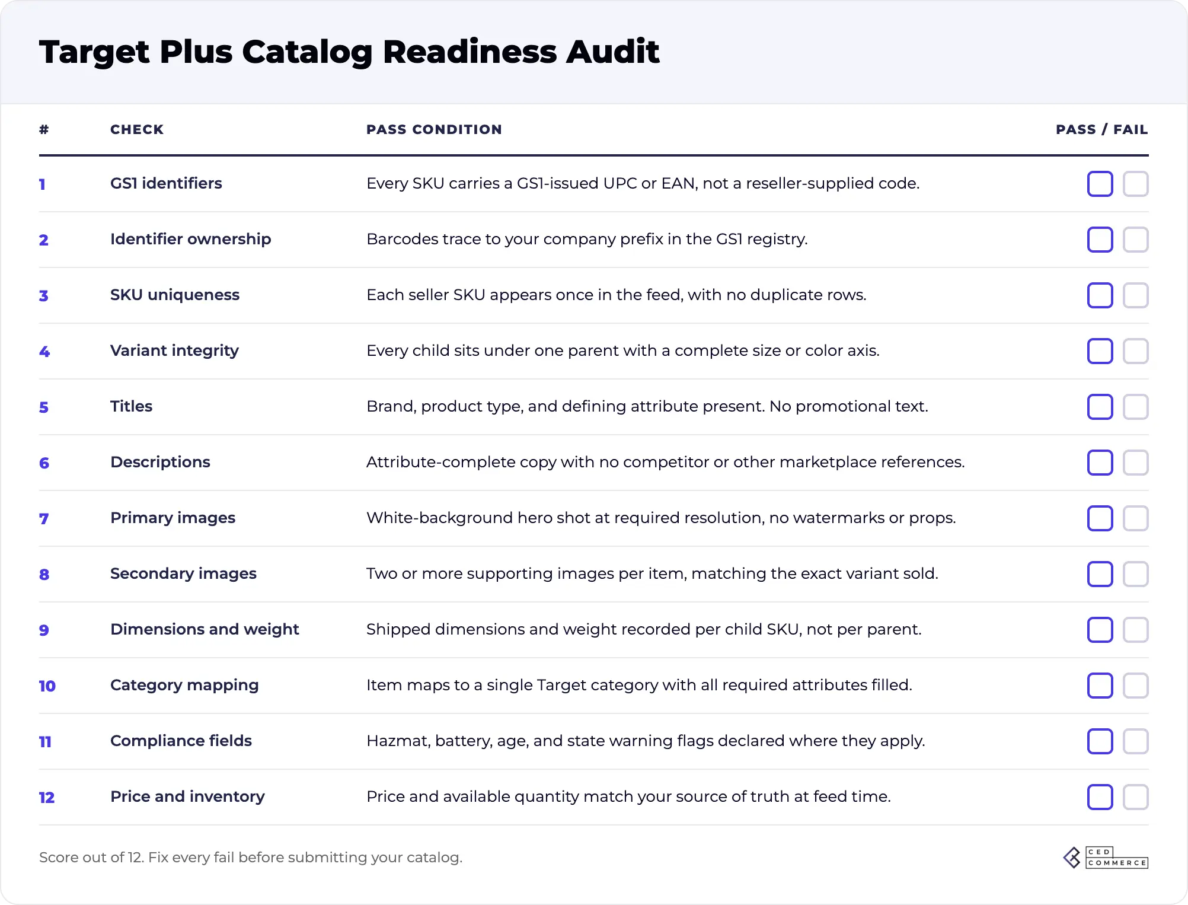Click the "Variant integrity" check name
1188x905 pixels.
(x=174, y=350)
